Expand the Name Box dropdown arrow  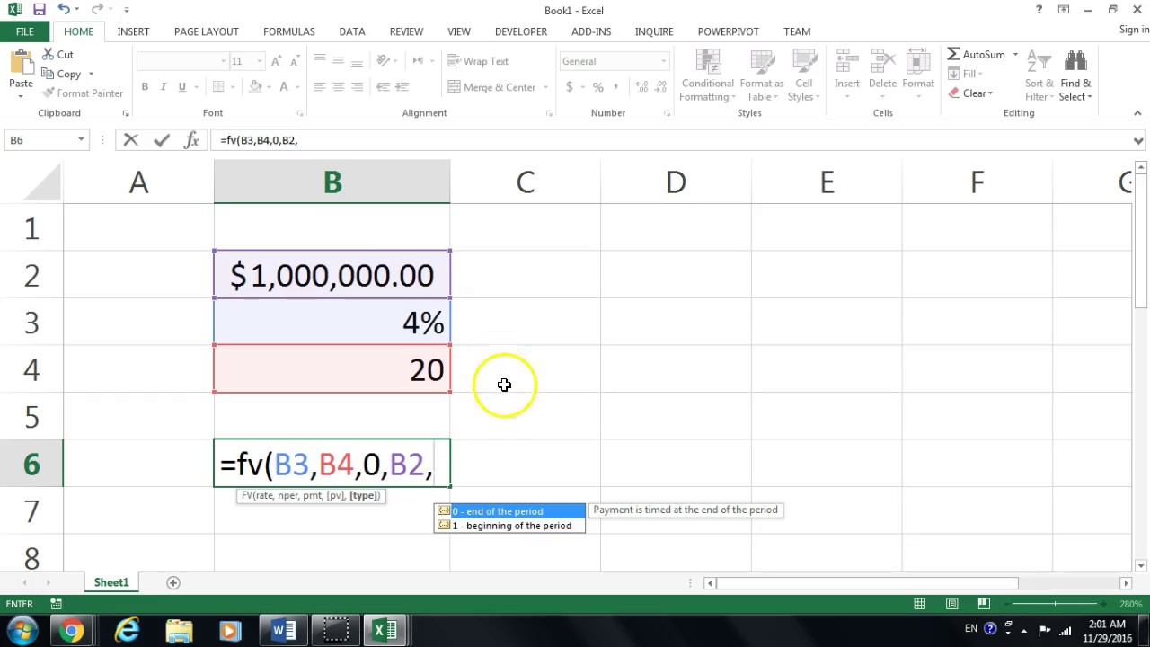click(81, 140)
